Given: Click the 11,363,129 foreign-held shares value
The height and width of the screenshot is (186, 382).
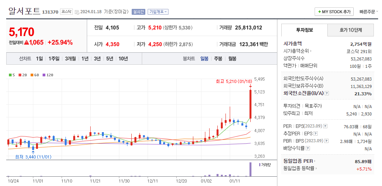Looking at the screenshot, I should [361, 86].
